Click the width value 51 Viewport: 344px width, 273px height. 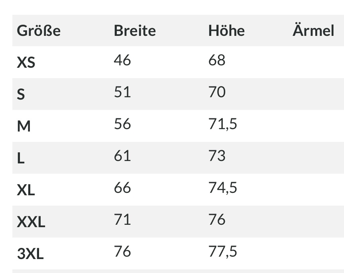(122, 92)
